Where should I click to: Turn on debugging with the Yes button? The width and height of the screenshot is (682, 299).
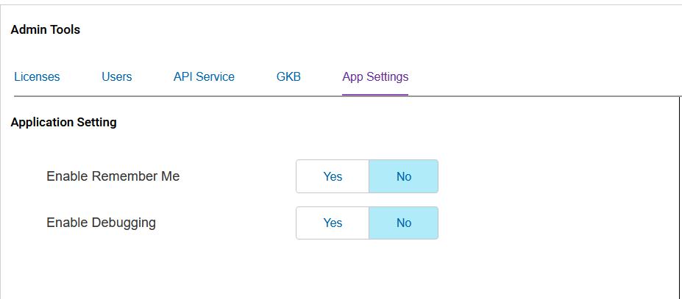pos(333,223)
